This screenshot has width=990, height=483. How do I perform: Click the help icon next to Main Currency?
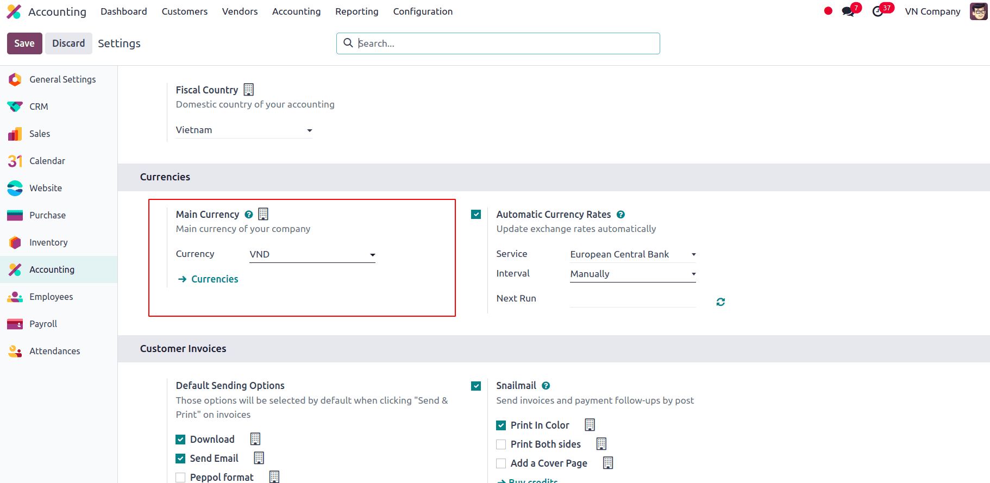pos(249,215)
